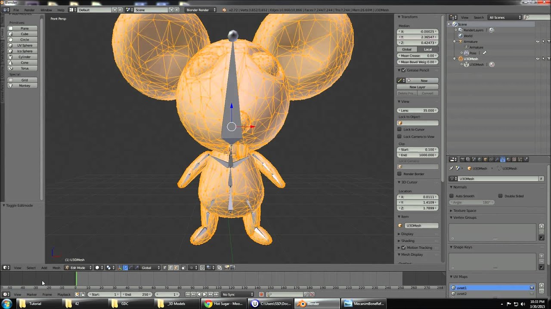Click the Lens value field
This screenshot has height=309, width=551.
(x=418, y=111)
